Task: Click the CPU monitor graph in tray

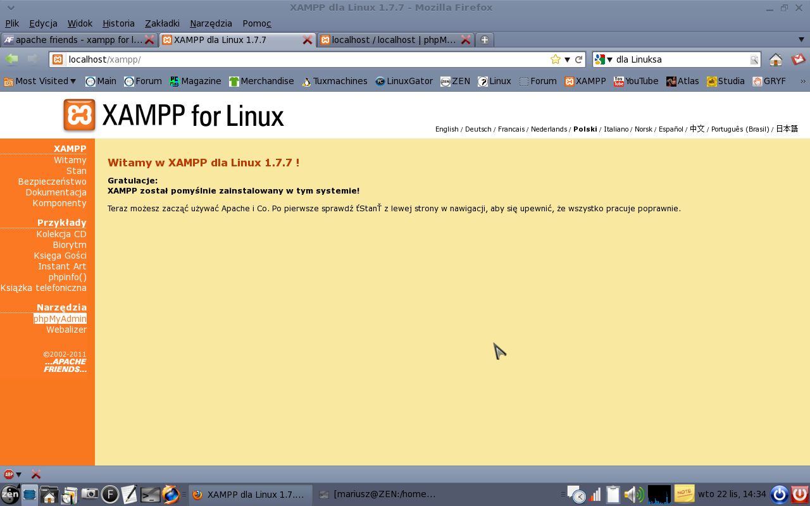Action: pos(659,494)
